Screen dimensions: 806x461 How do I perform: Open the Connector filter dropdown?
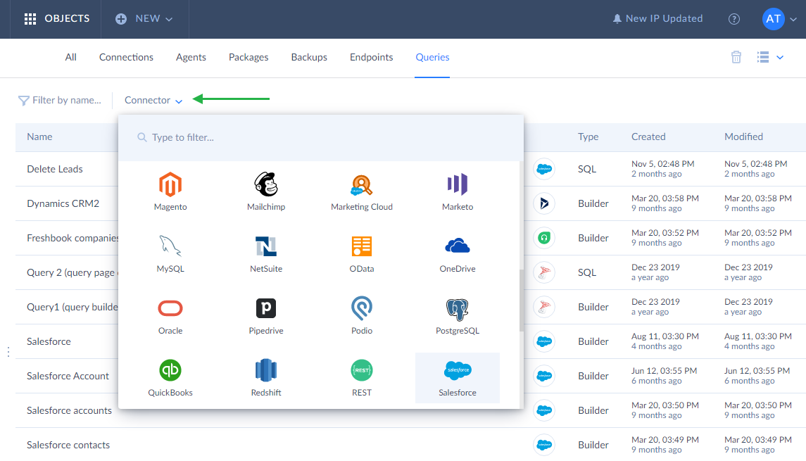click(153, 100)
